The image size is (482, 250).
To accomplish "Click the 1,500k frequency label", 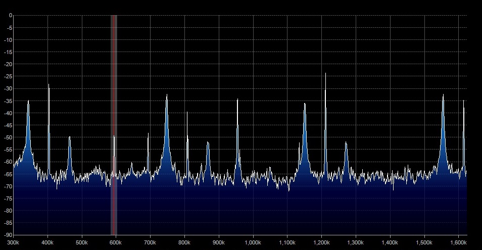I will (424, 242).
